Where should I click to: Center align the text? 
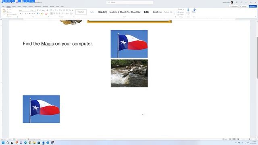coord(54,13)
